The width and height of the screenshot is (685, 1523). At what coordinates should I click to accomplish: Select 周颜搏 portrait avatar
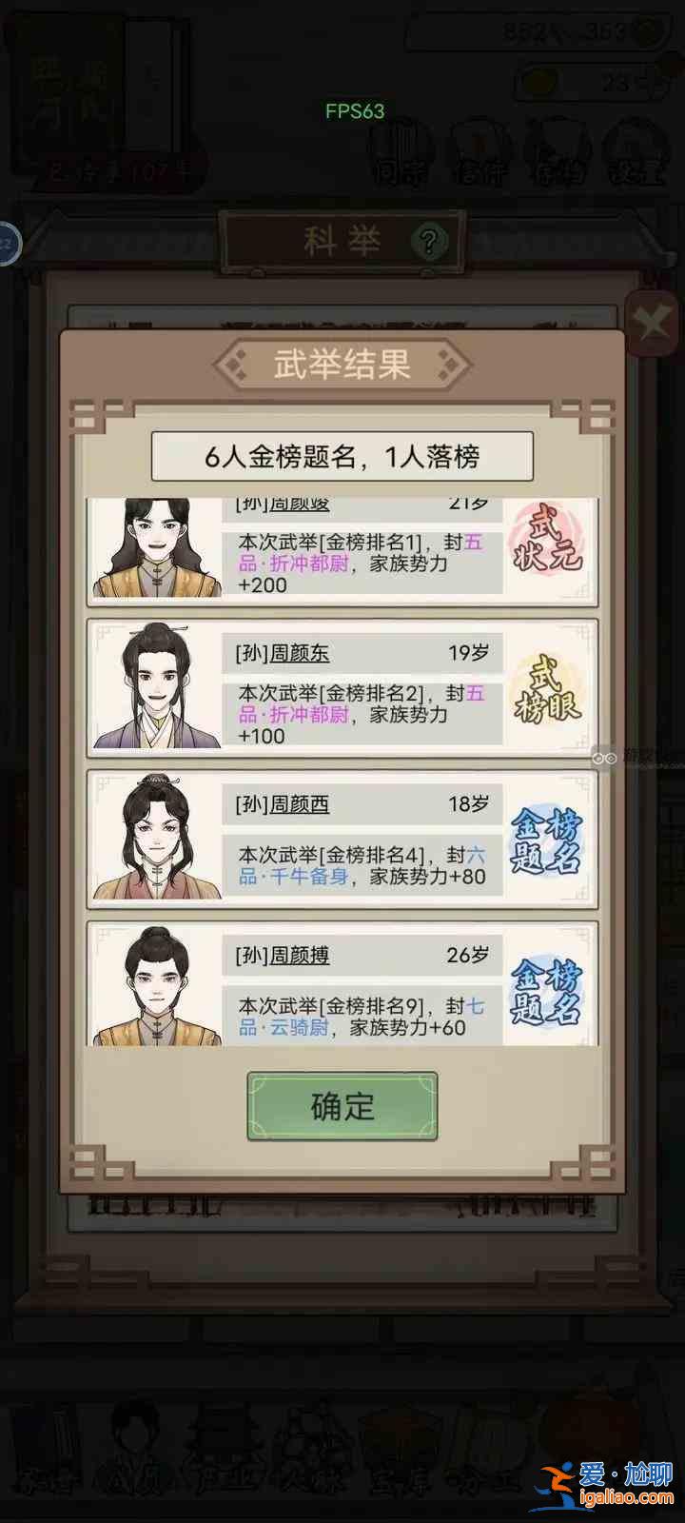157,986
